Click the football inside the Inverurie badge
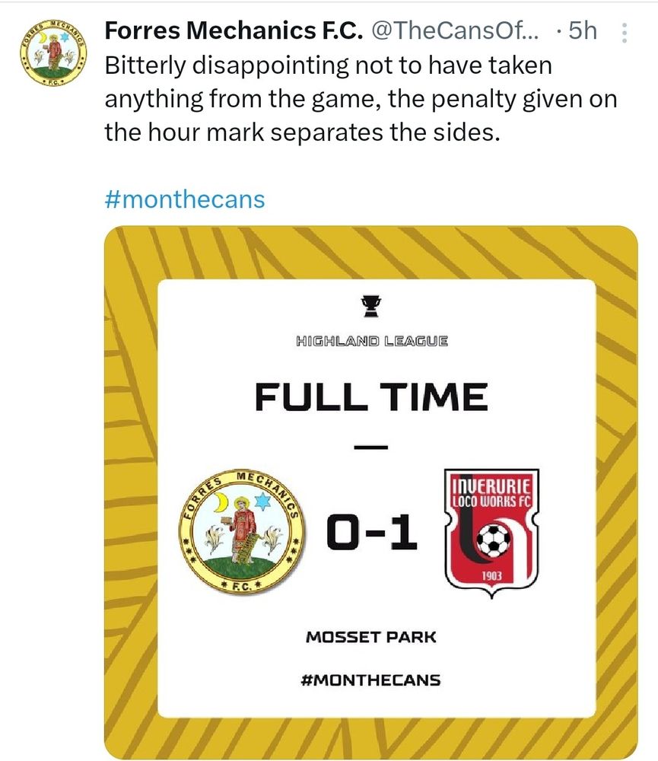The width and height of the screenshot is (658, 761). tap(493, 541)
